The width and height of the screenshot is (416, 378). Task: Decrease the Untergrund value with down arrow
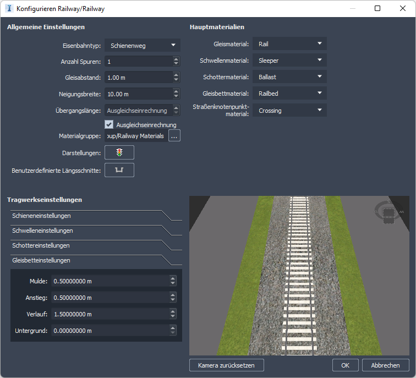pyautogui.click(x=173, y=333)
